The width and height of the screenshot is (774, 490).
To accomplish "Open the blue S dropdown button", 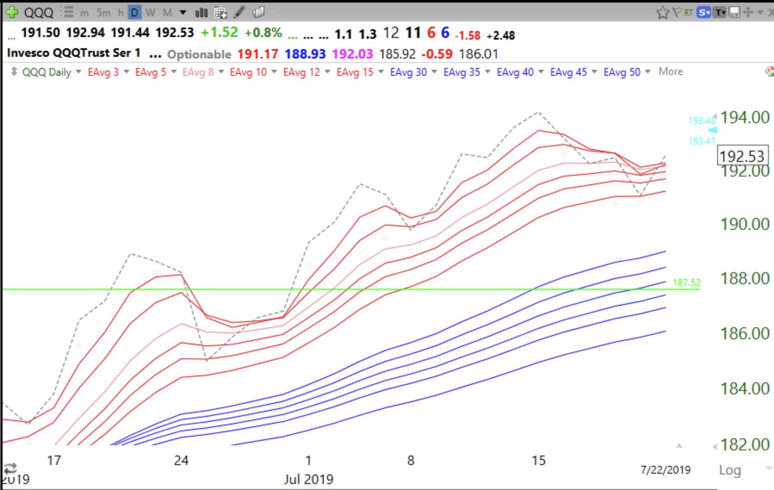I will click(x=704, y=12).
